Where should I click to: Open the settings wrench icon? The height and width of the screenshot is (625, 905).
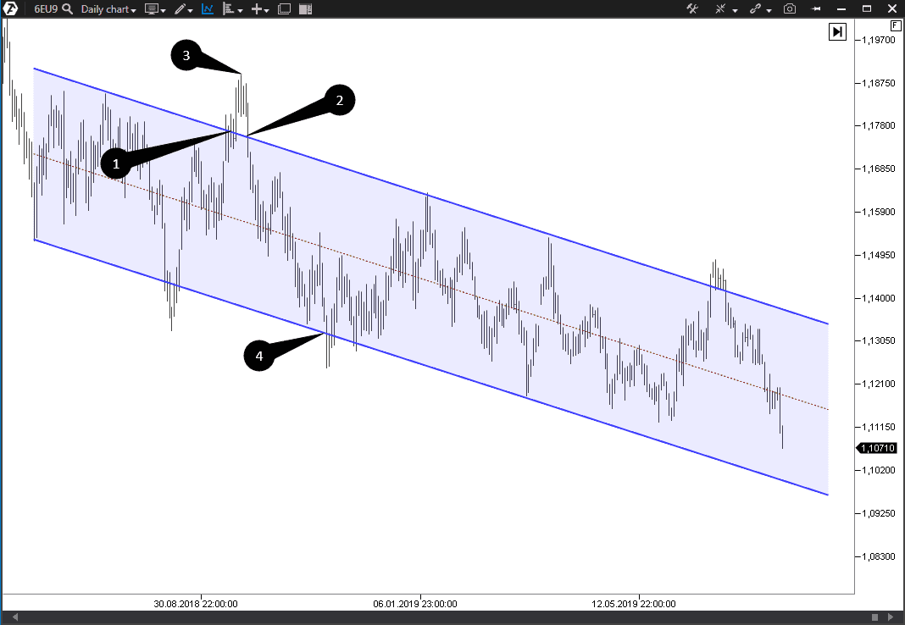pyautogui.click(x=691, y=9)
